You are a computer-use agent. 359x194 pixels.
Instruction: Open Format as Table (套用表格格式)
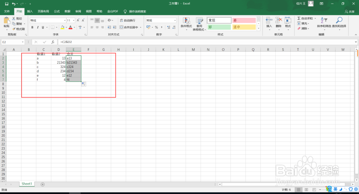pos(199,24)
